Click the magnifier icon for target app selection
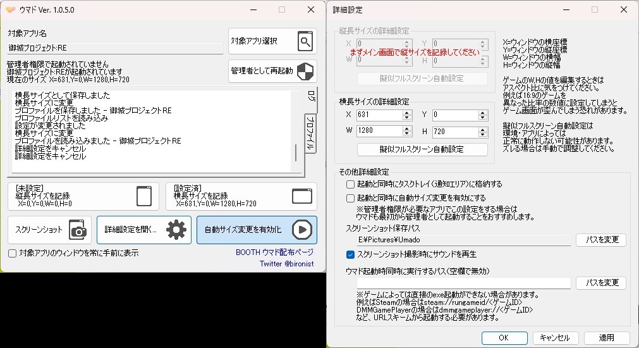 point(305,42)
